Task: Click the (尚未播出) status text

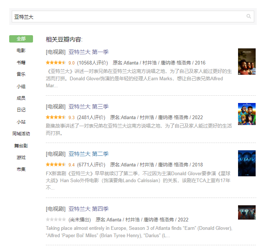Action: [x=80, y=220]
